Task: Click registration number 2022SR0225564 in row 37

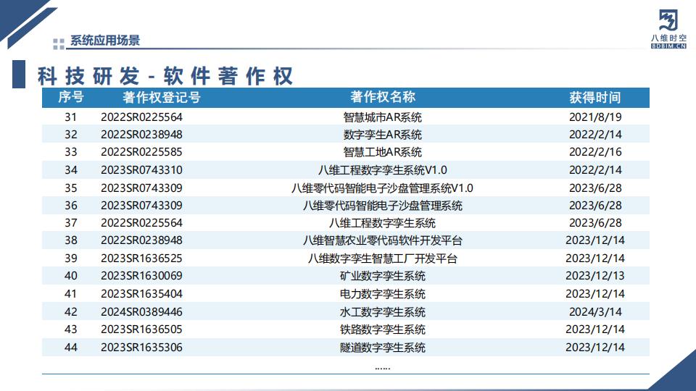Action: click(x=141, y=222)
